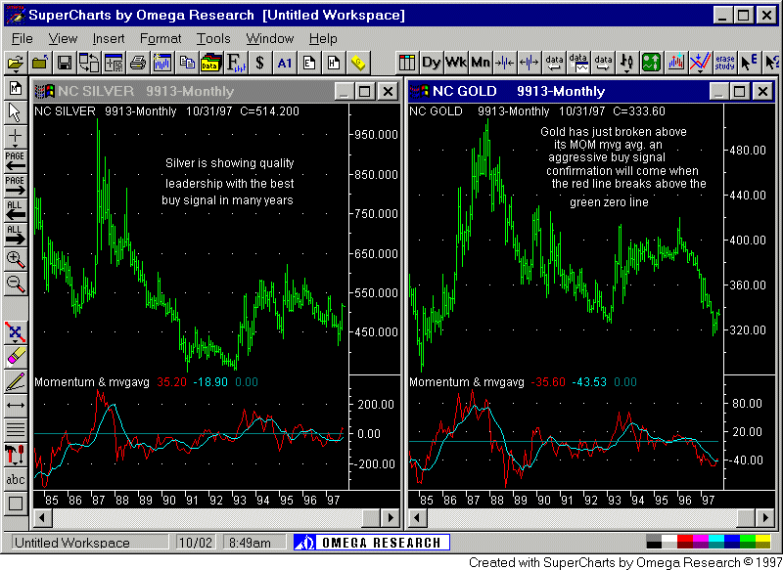Click the insert indicator bars icon

(x=676, y=63)
